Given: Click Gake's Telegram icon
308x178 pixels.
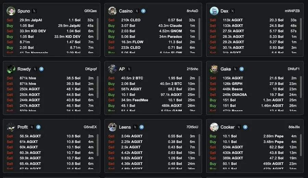Looking at the screenshot, I should pos(242,69).
